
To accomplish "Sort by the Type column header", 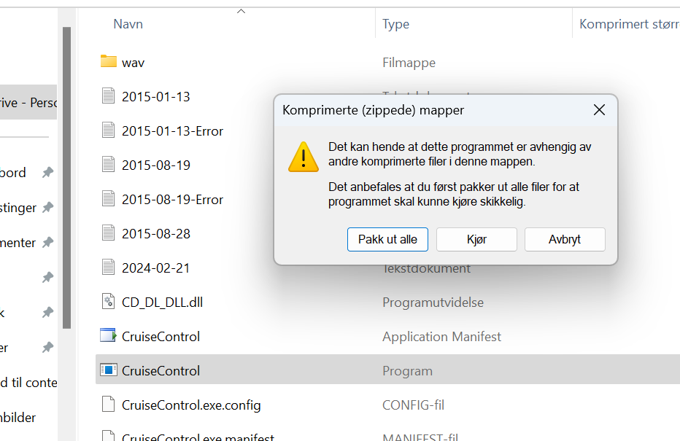I will click(x=395, y=24).
